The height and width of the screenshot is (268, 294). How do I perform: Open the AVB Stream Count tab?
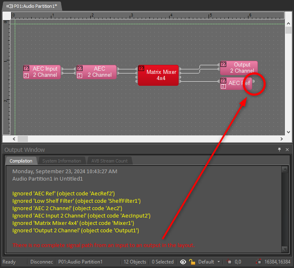[109, 161]
